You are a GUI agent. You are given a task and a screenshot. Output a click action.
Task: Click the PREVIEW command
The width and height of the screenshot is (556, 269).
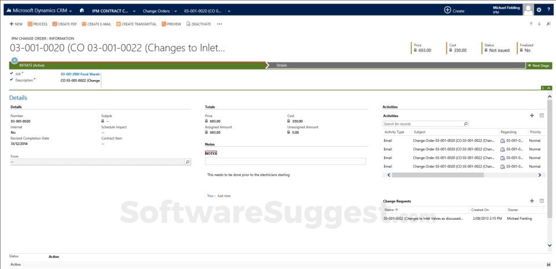coord(171,24)
